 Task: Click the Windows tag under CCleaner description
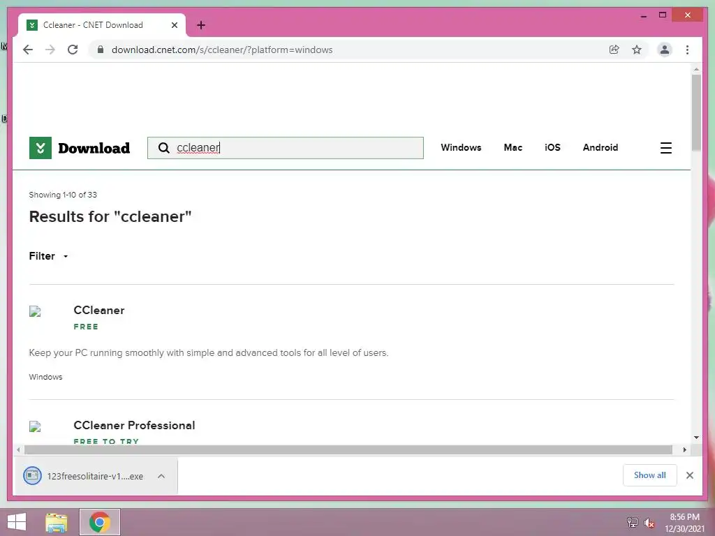click(45, 377)
